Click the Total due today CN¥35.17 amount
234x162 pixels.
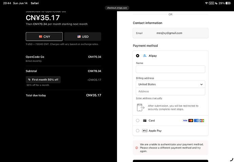94,95
